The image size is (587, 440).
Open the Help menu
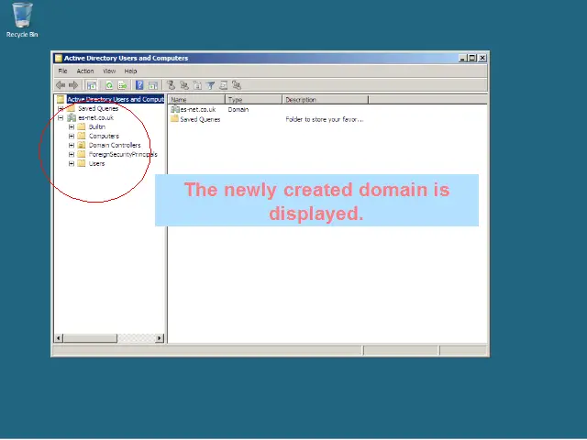pyautogui.click(x=130, y=71)
